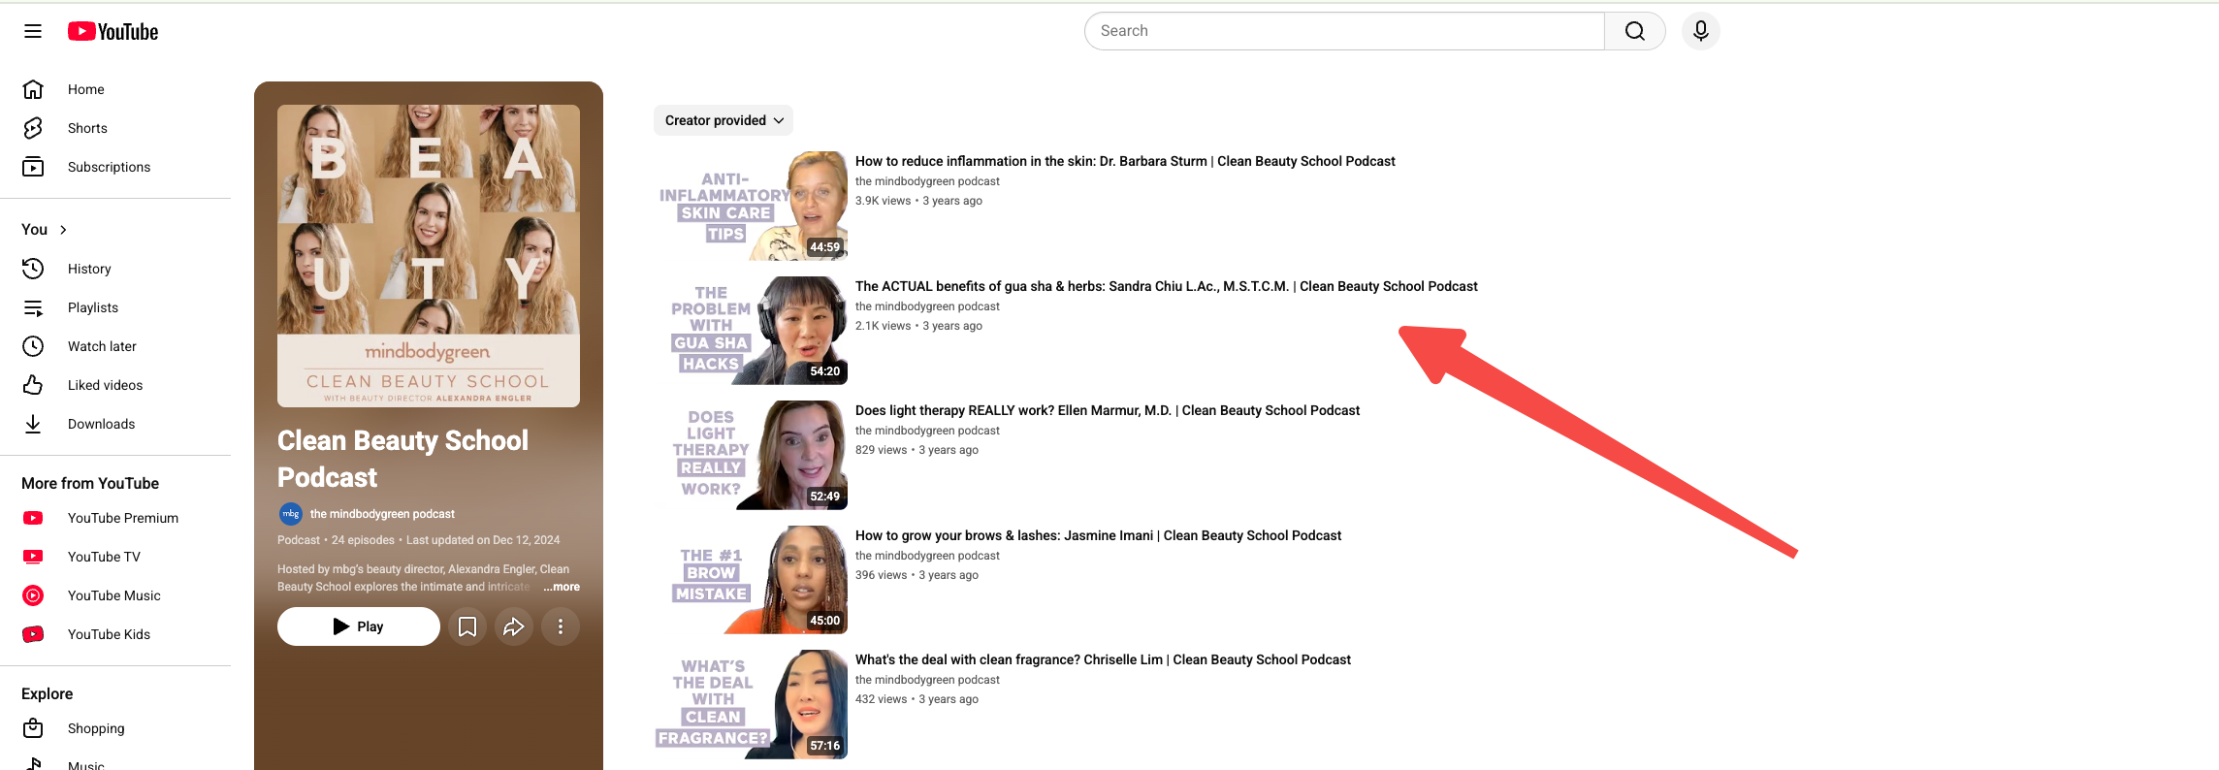Screen dimensions: 2219x770
Task: Click the search magnifier button
Action: pos(1635,31)
